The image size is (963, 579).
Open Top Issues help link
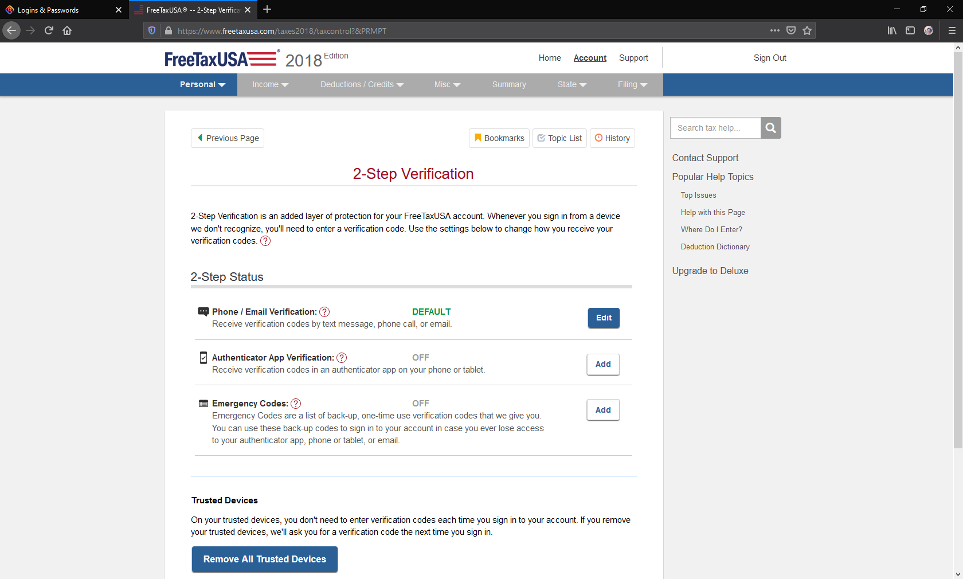tap(698, 195)
